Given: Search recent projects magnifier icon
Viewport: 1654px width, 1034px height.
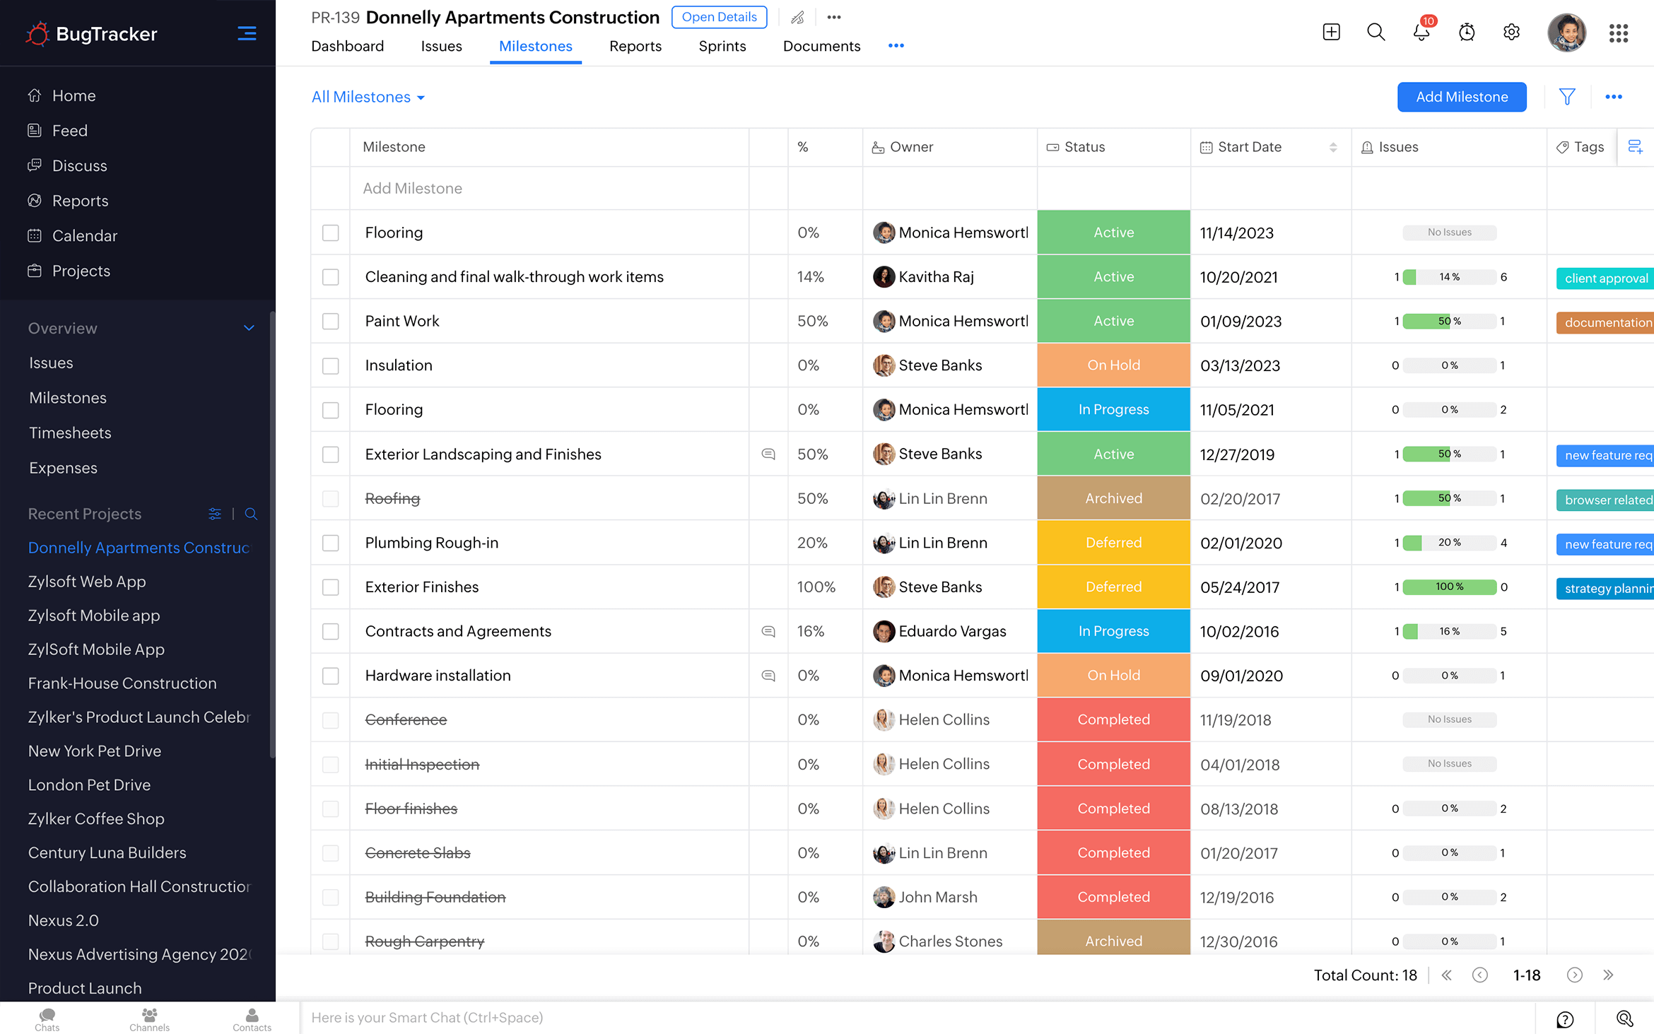Looking at the screenshot, I should [x=251, y=514].
